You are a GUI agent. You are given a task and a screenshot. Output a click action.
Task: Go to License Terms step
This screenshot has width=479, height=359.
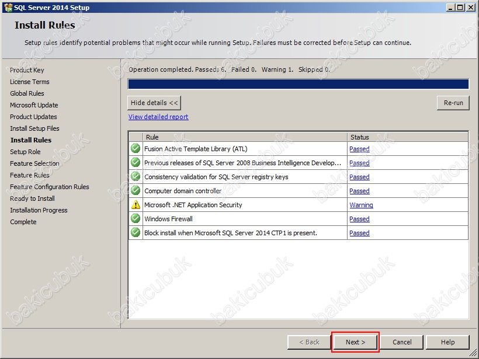click(30, 82)
